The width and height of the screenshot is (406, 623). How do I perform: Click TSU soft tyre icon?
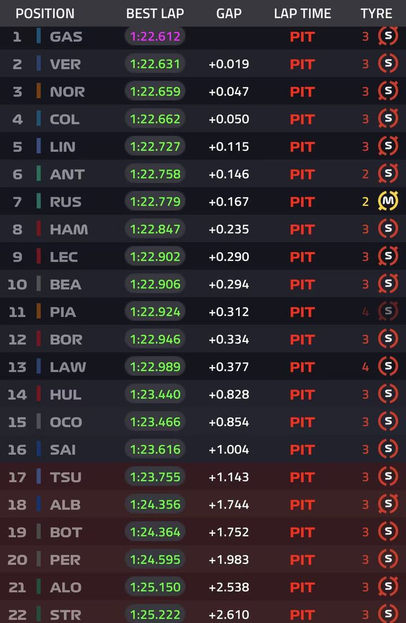click(x=388, y=477)
